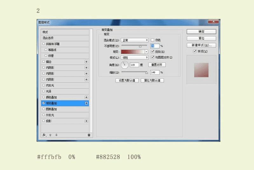Select the 描边 row label
254x170 pixels.
pos(49,62)
